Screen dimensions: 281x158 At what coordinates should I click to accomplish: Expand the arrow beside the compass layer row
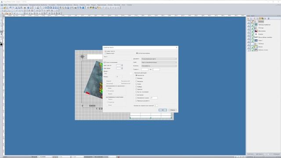(249, 34)
